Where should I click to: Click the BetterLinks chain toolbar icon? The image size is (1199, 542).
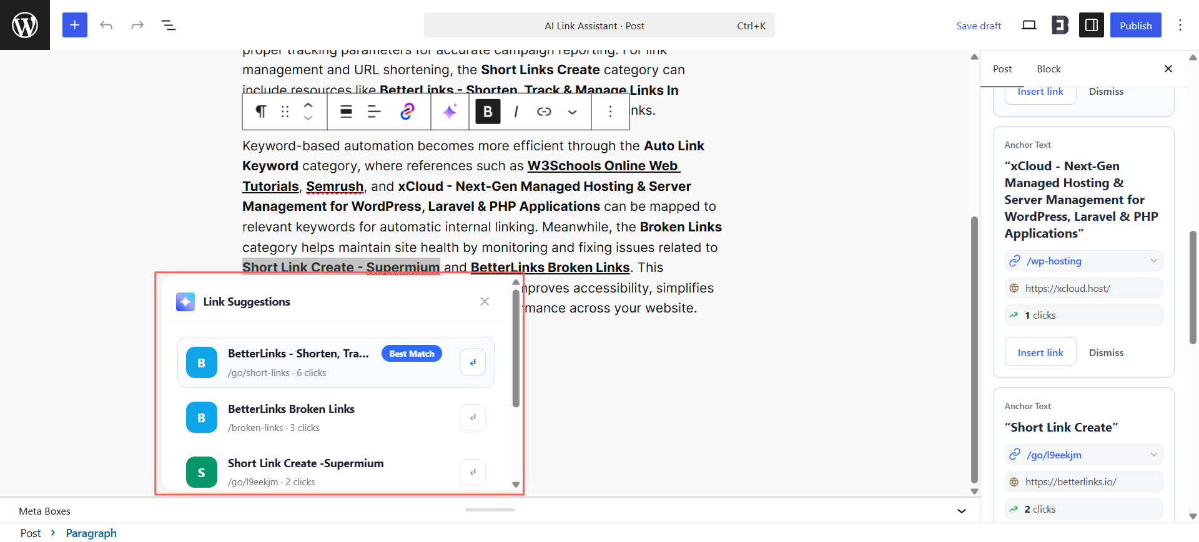tap(407, 112)
